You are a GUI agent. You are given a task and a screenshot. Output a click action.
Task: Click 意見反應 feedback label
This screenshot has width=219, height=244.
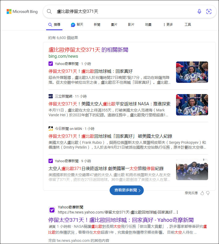pyautogui.click(x=191, y=193)
